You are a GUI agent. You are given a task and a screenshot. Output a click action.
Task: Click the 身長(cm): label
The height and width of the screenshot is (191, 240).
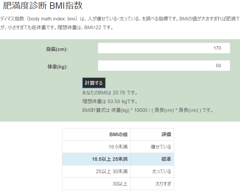(x=57, y=49)
